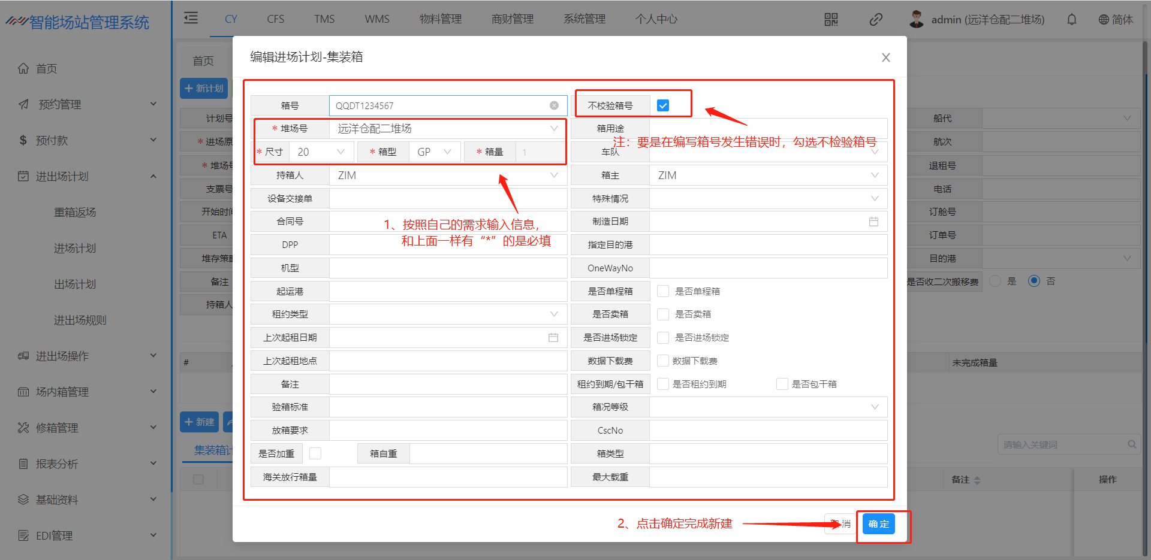Open calendar icon for 上次起租日期
Viewport: 1151px width, 560px height.
553,338
